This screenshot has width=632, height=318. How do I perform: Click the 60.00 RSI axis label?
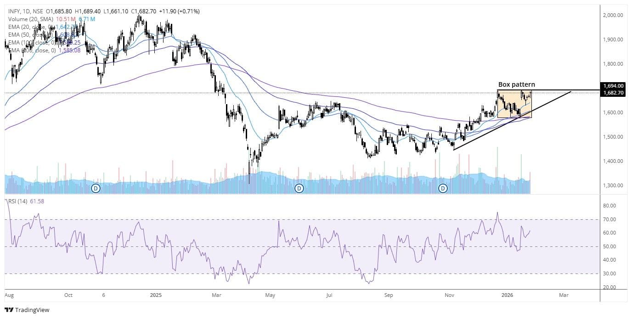(x=609, y=233)
